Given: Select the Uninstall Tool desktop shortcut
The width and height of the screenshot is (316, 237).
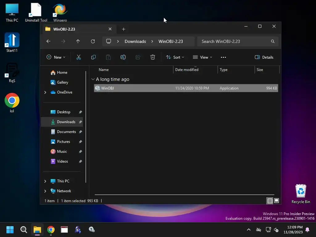Looking at the screenshot, I should (36, 12).
